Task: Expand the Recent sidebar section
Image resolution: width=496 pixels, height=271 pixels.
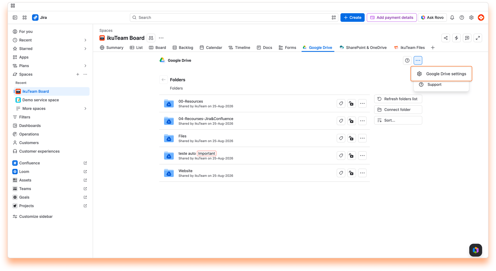Action: (85, 40)
